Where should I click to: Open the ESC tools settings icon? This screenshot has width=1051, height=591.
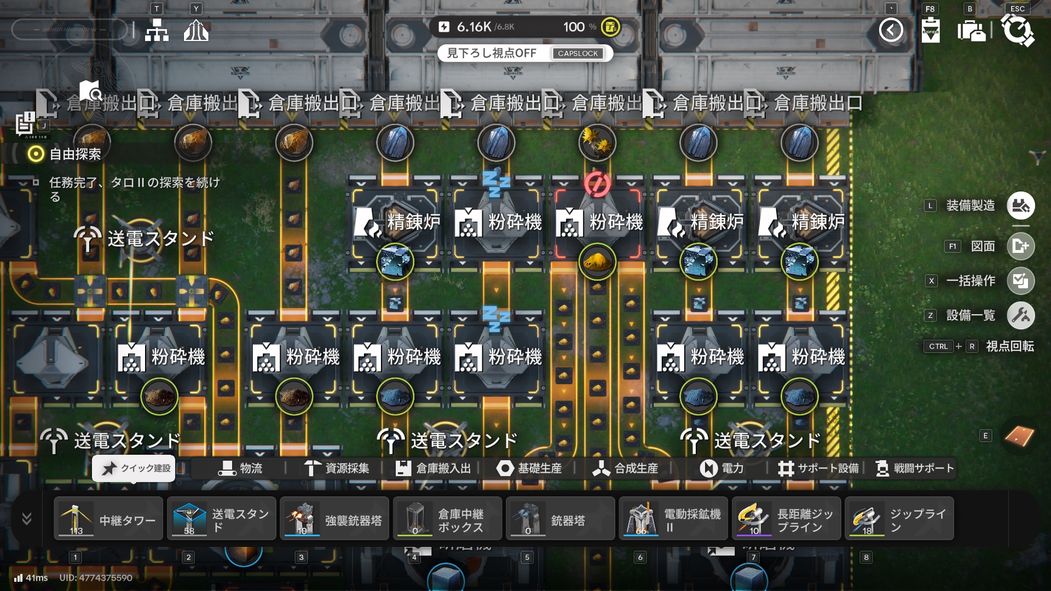pos(1017,30)
